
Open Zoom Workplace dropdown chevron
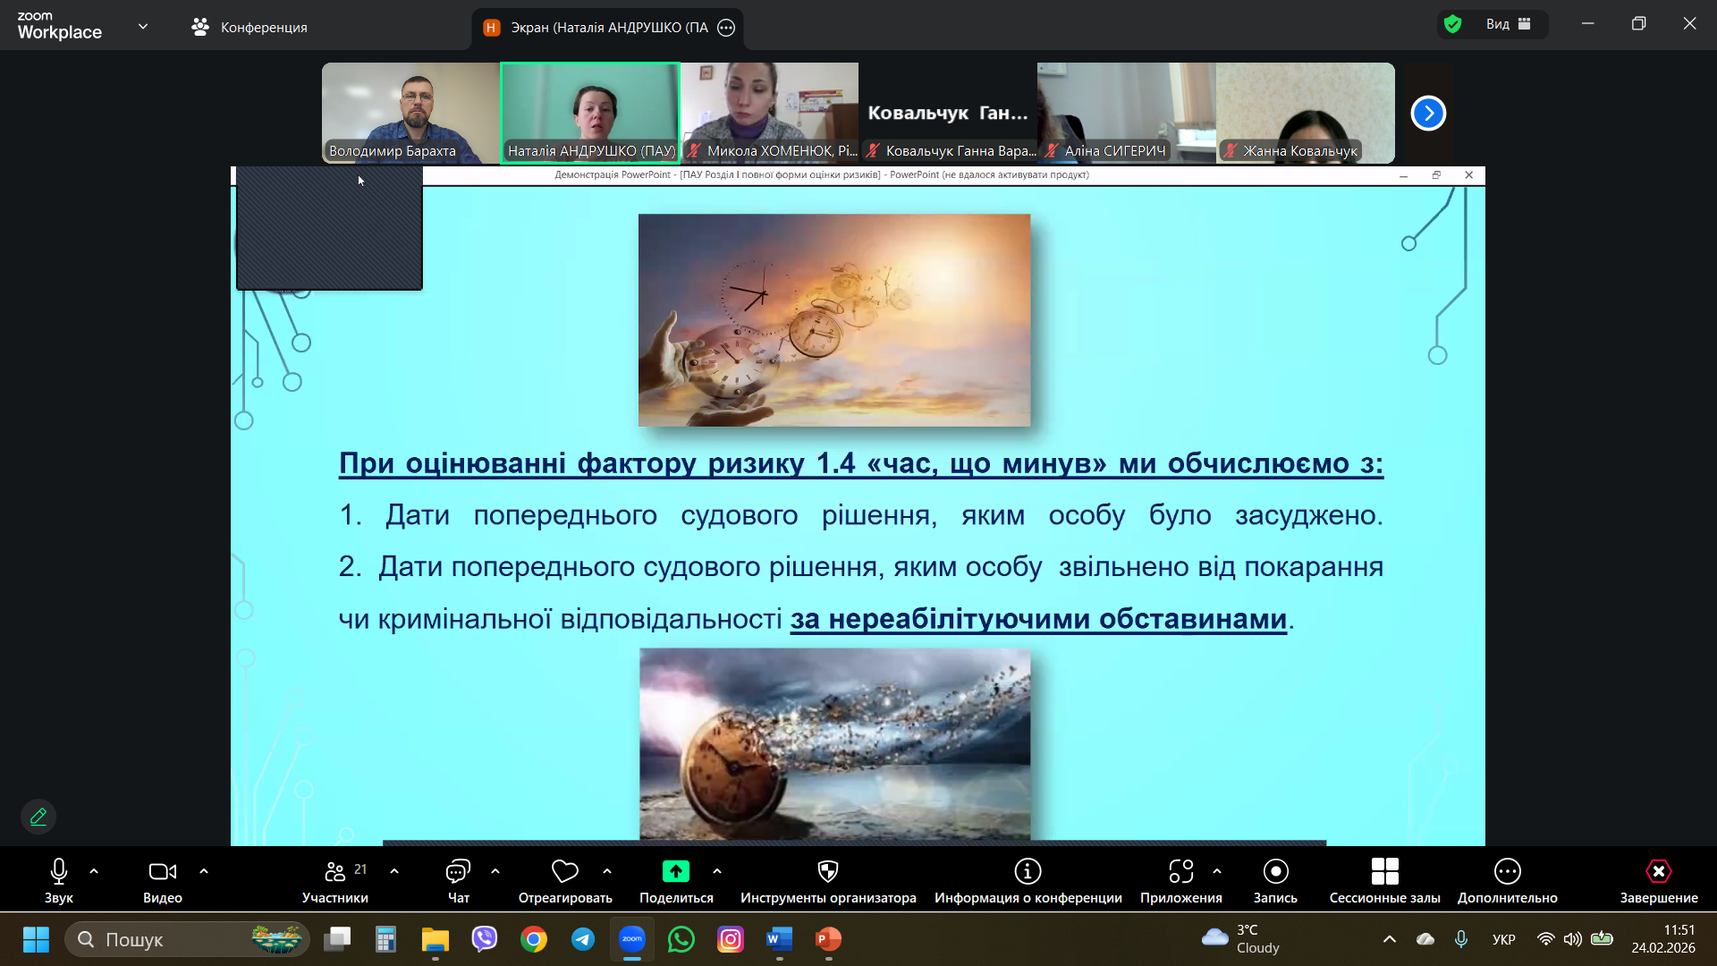[x=143, y=26]
